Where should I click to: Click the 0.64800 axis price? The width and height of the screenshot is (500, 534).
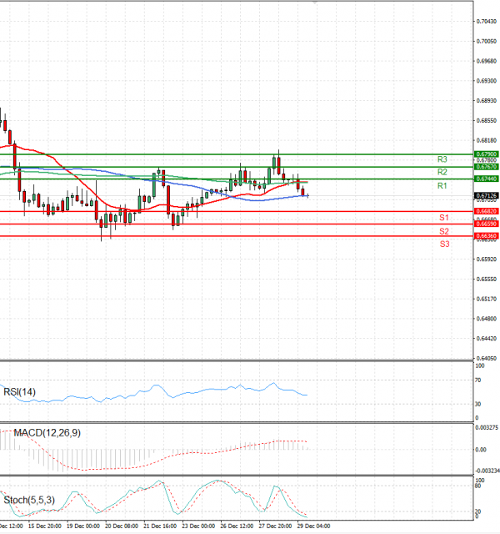[x=487, y=319]
